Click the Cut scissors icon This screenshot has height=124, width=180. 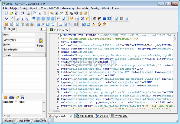[40, 13]
